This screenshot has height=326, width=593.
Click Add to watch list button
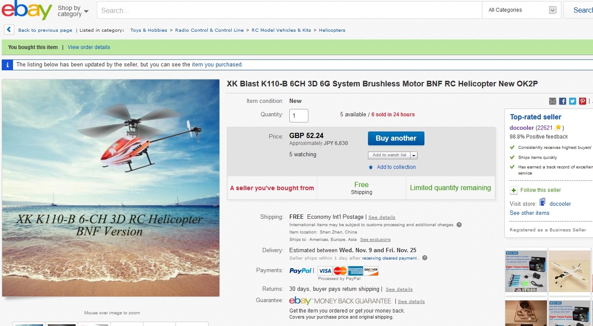[389, 155]
